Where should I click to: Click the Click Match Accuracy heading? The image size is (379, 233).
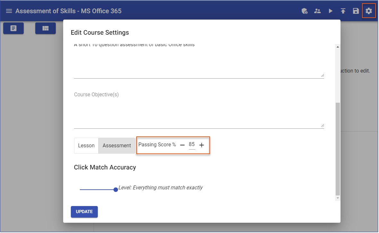(105, 168)
